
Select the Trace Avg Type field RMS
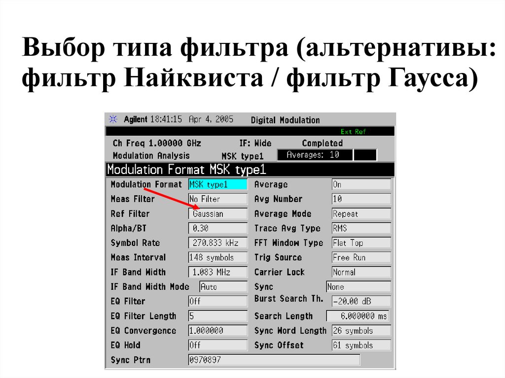(x=361, y=228)
